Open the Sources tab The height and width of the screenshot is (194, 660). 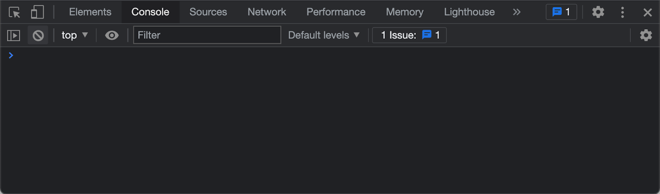(208, 12)
